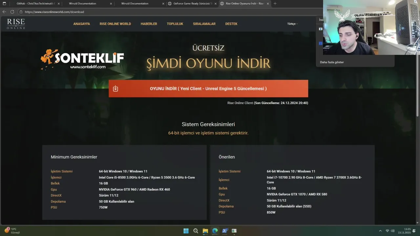Close the GitHub winutil tab
This screenshot has width=420, height=236.
(x=59, y=4)
